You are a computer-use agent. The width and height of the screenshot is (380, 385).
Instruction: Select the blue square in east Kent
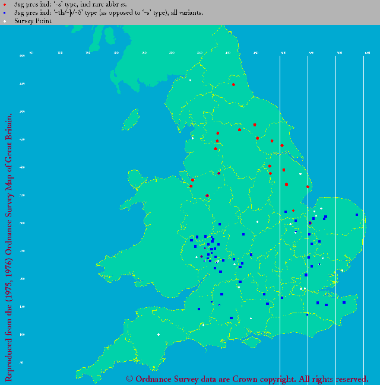344,302
